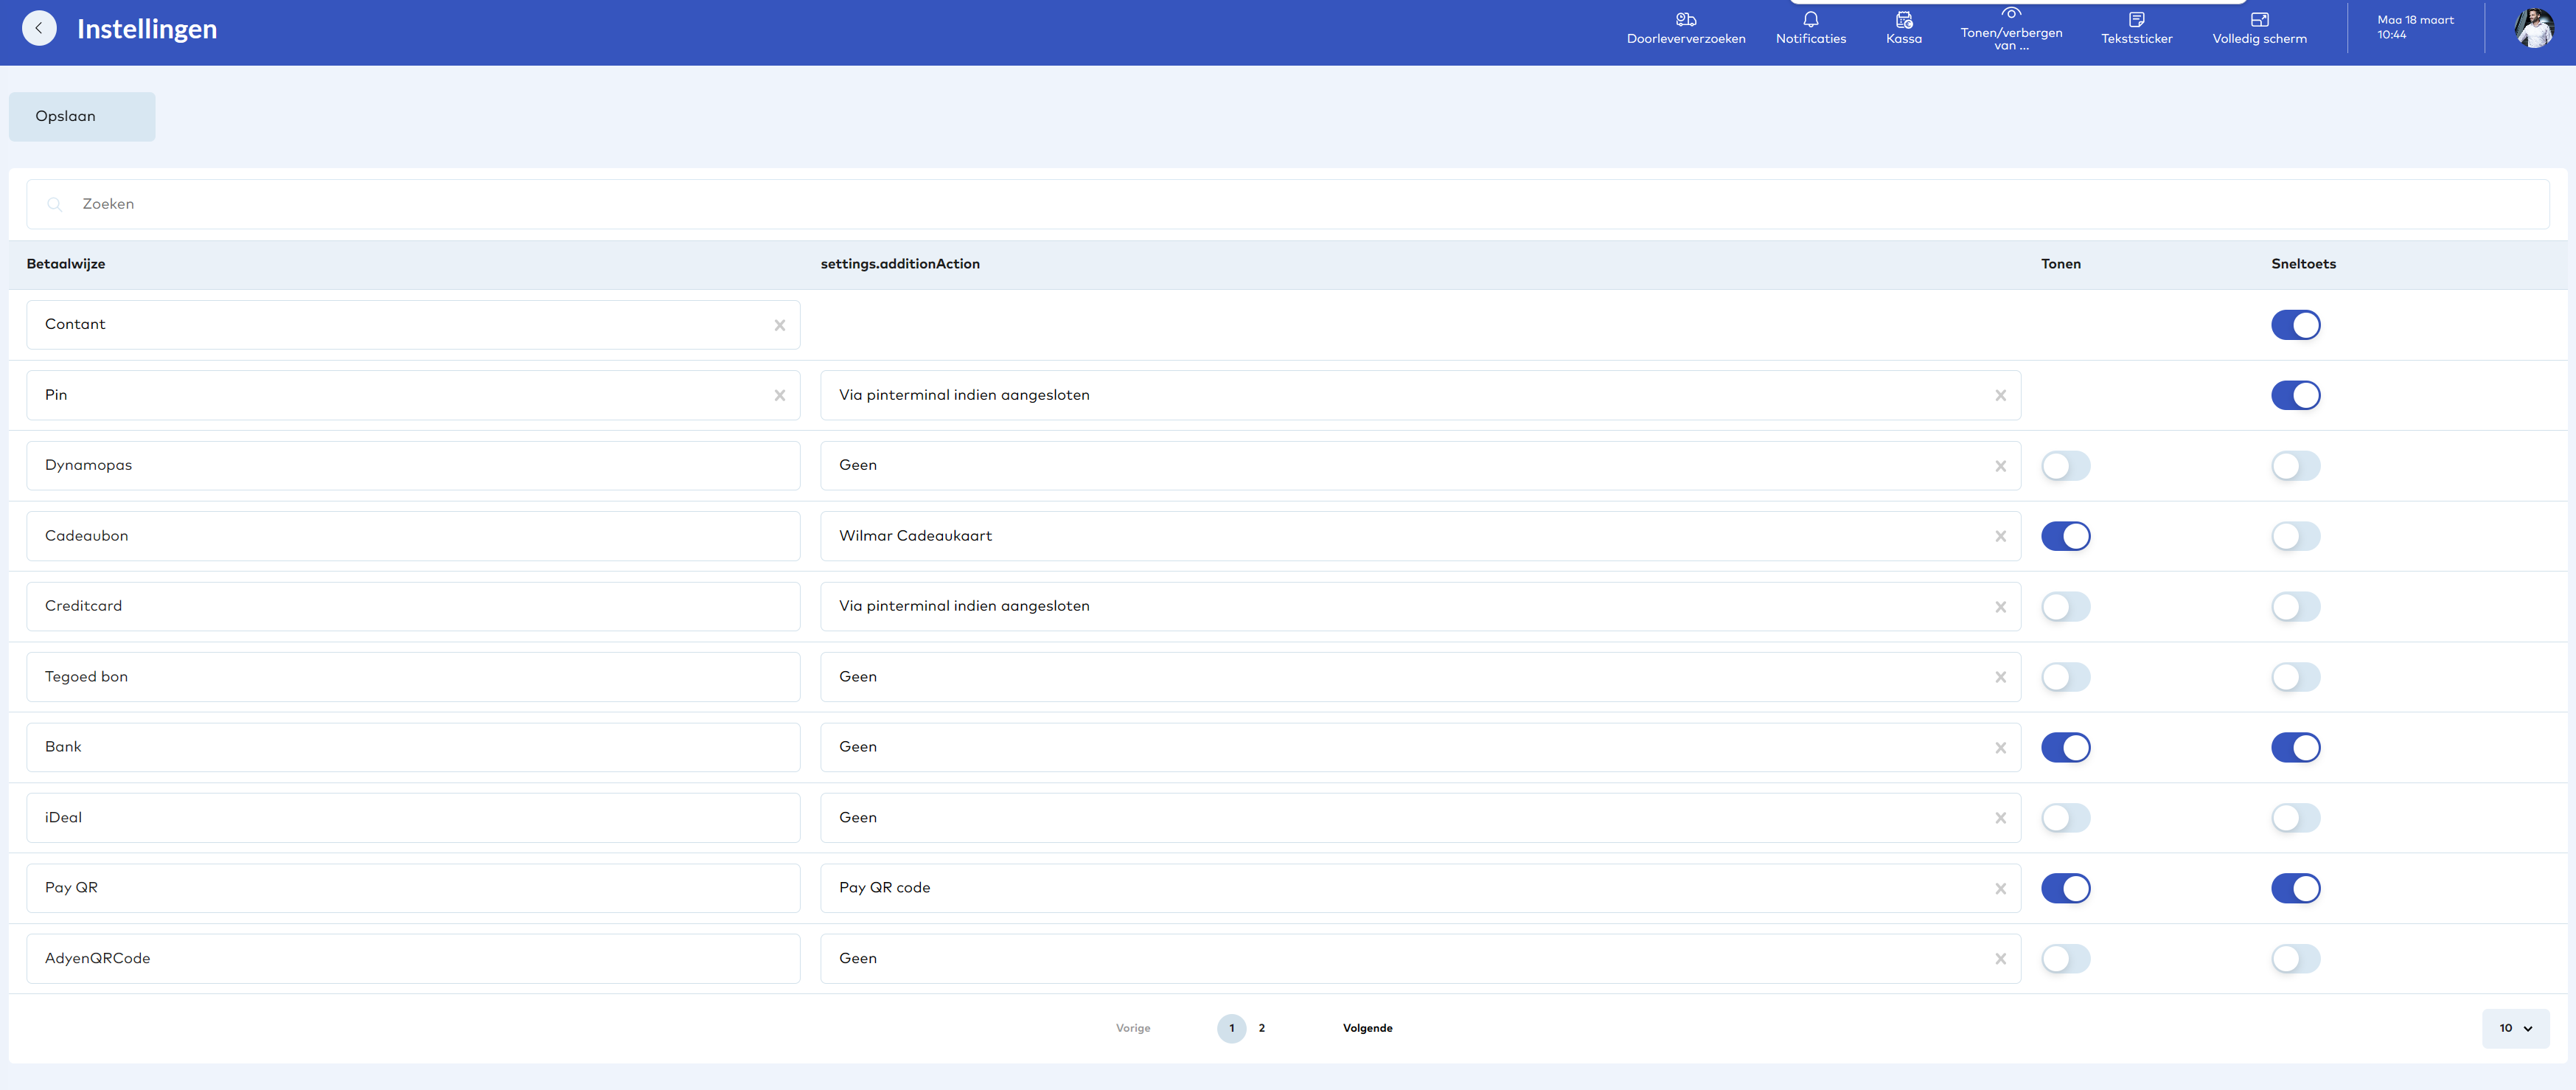Click the back arrow next to Instellingen

pos(39,28)
